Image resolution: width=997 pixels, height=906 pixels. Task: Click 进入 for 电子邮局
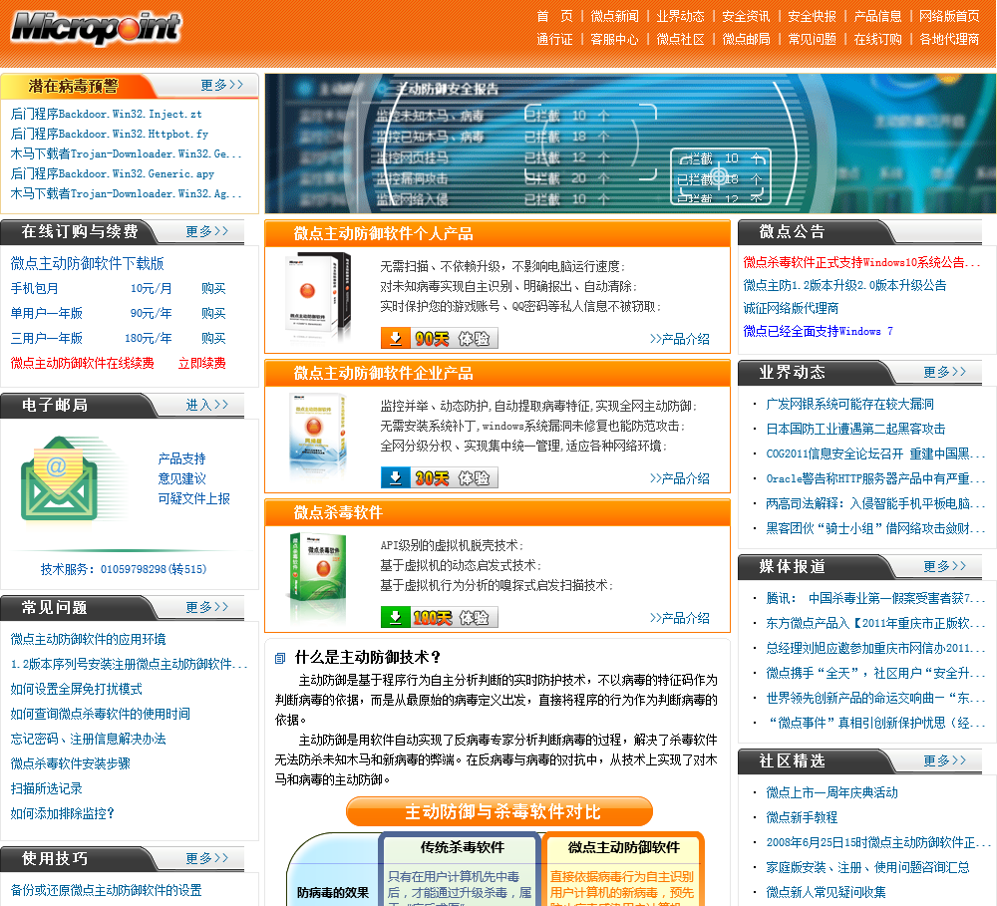(x=206, y=405)
